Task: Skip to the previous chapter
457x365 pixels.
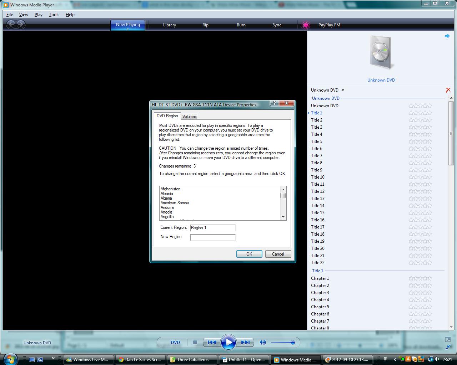Action: click(x=211, y=343)
